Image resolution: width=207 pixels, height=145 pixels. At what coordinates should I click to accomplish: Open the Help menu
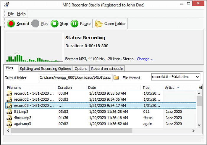click(x=21, y=14)
